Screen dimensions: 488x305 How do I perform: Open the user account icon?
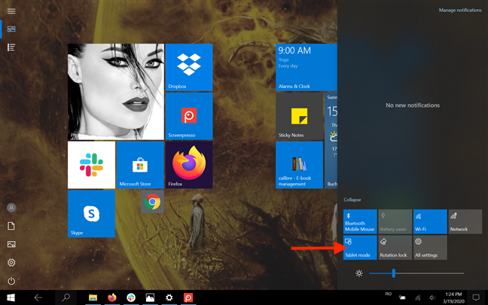pos(11,208)
